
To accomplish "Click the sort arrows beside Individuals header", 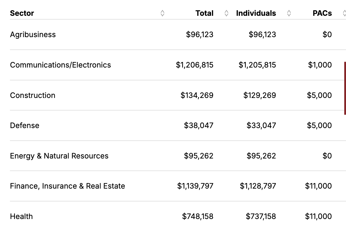I will coord(289,13).
